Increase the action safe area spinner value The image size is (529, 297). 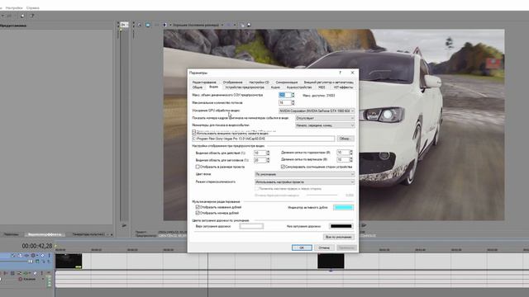click(x=269, y=152)
